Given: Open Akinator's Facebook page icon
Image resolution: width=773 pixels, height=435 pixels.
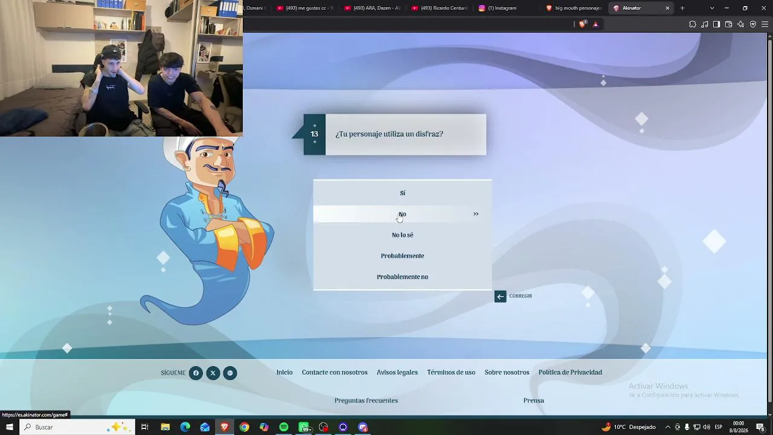Looking at the screenshot, I should (x=196, y=373).
